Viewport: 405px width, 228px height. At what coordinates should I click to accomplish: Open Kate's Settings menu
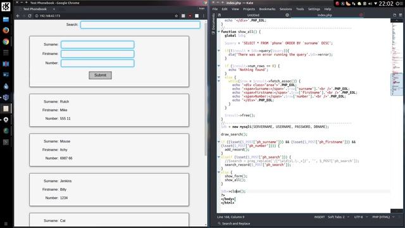[314, 9]
